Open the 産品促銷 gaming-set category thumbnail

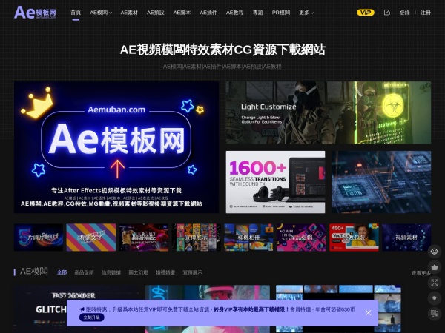point(301,238)
